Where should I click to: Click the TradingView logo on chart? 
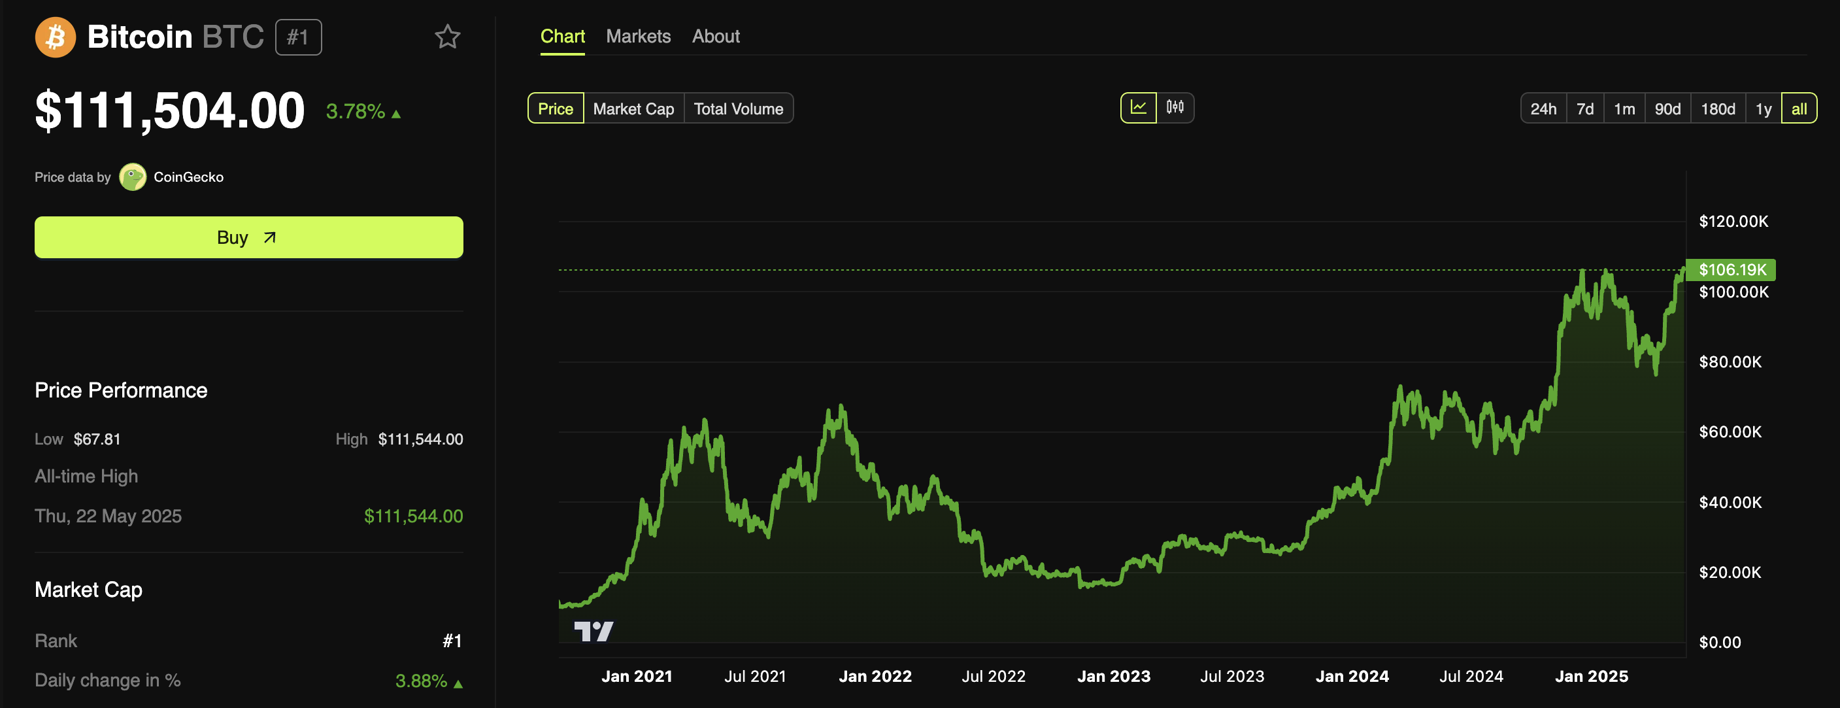pyautogui.click(x=594, y=631)
